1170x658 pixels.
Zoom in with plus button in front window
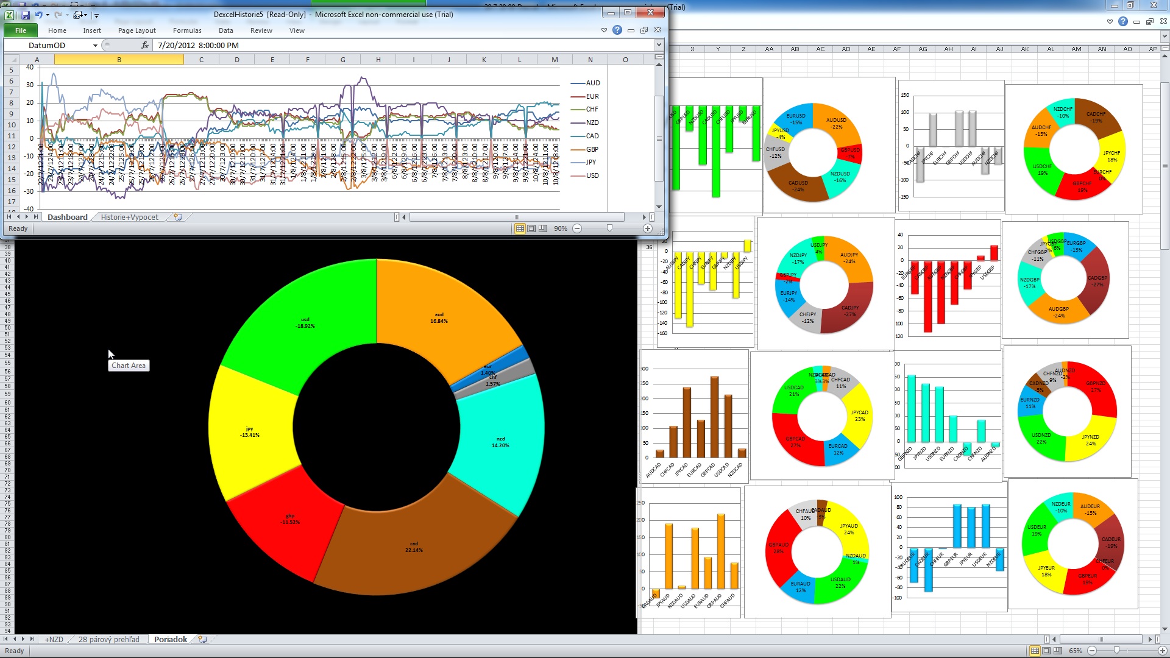point(648,228)
